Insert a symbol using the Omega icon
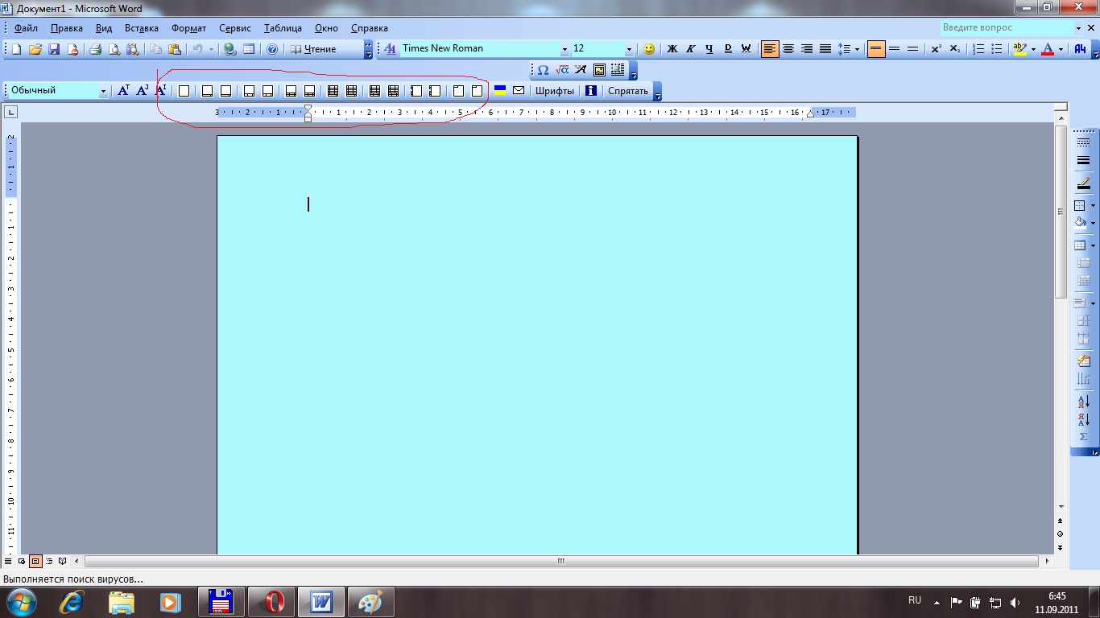This screenshot has height=618, width=1100. point(543,70)
